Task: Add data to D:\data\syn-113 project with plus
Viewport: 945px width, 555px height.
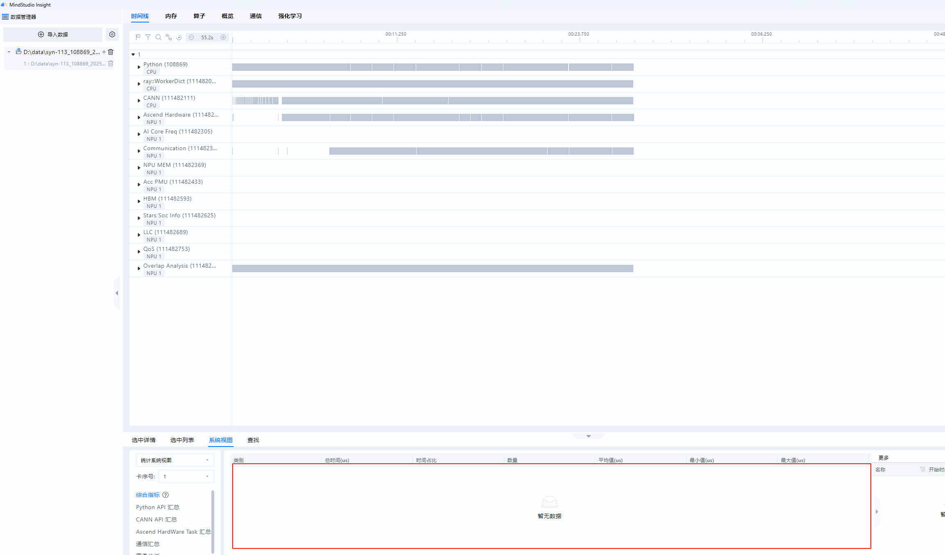Action: click(x=104, y=52)
